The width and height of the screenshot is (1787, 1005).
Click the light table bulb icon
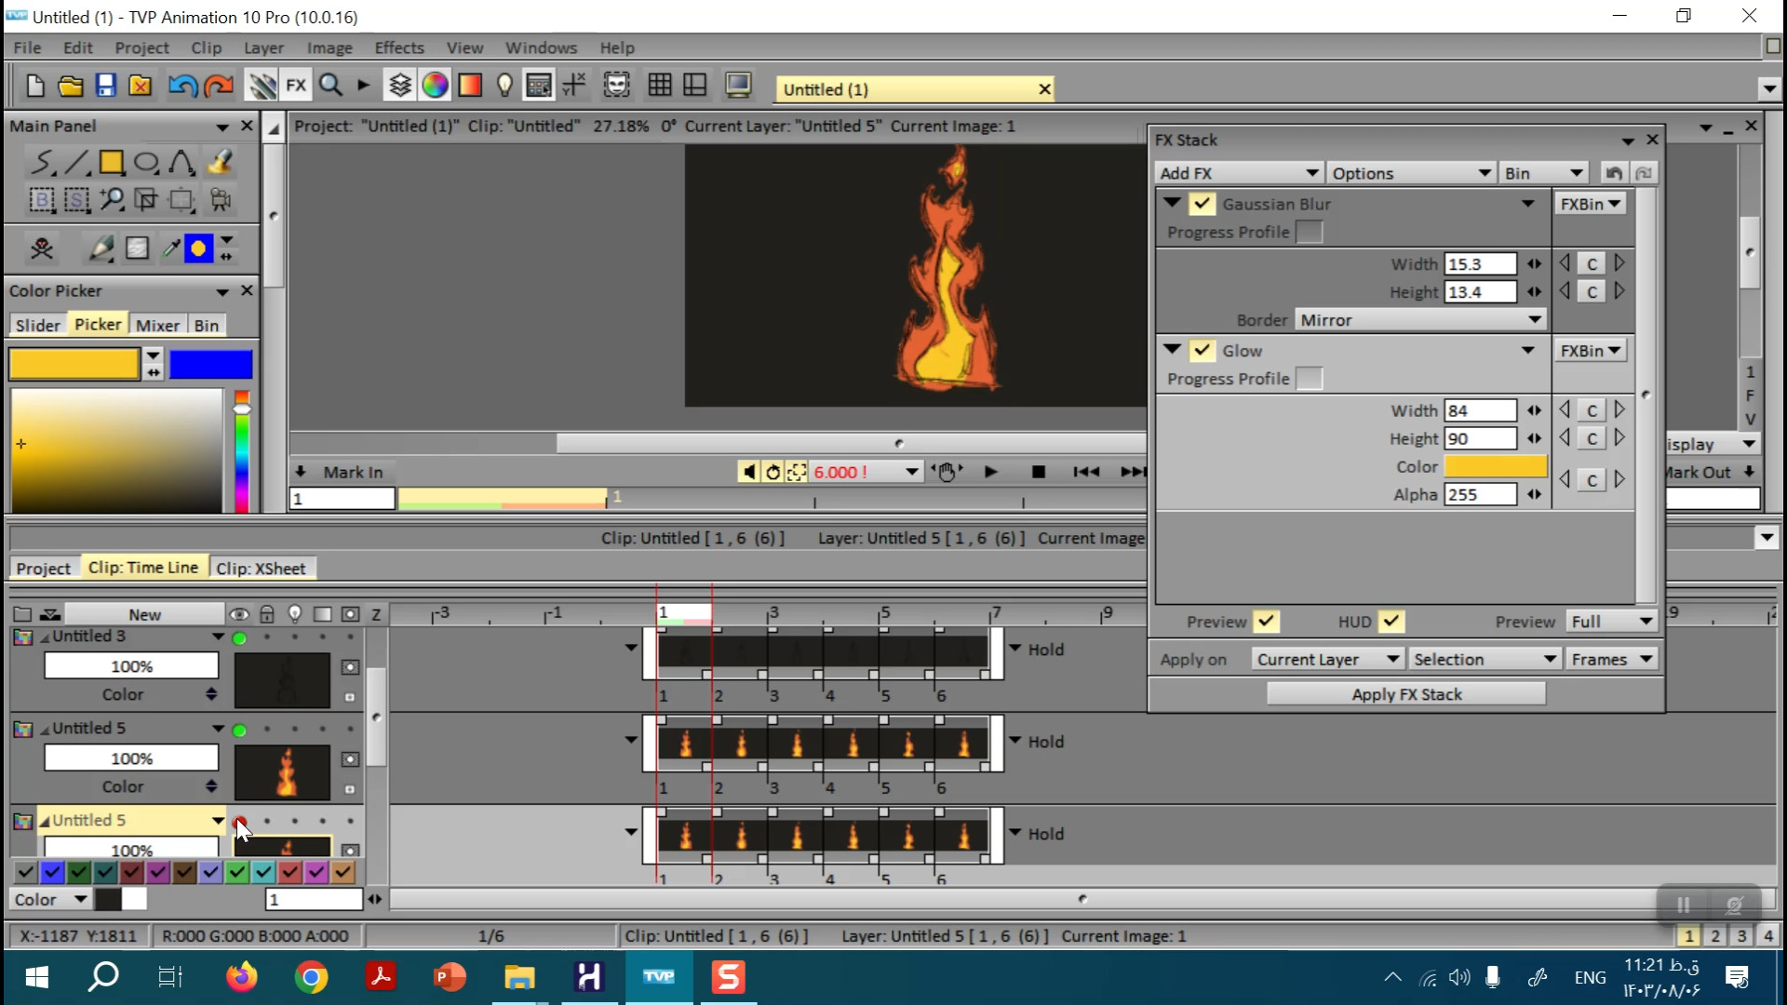coord(504,86)
